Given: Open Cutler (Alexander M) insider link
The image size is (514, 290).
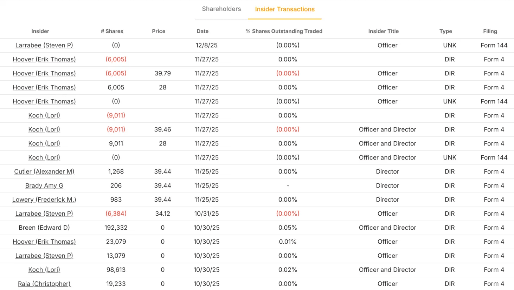Looking at the screenshot, I should [x=44, y=171].
